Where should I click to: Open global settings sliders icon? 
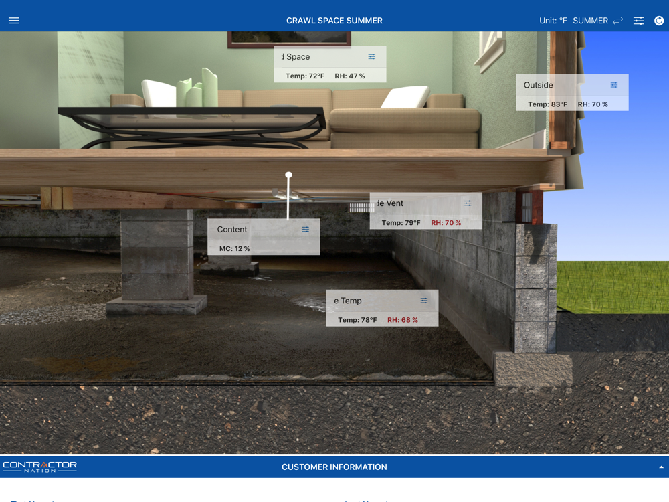638,21
